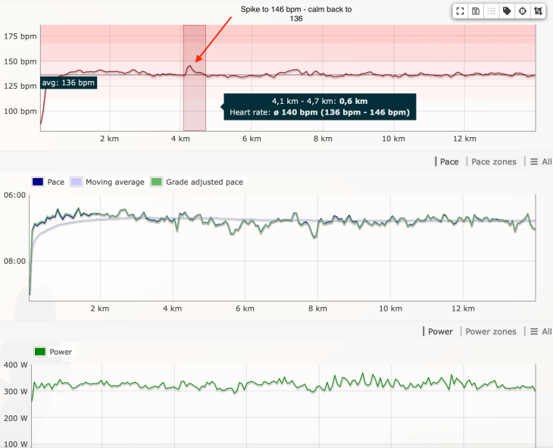Viewport: 553px width, 448px height.
Task: Toggle the Power series in legend
Action: point(55,352)
